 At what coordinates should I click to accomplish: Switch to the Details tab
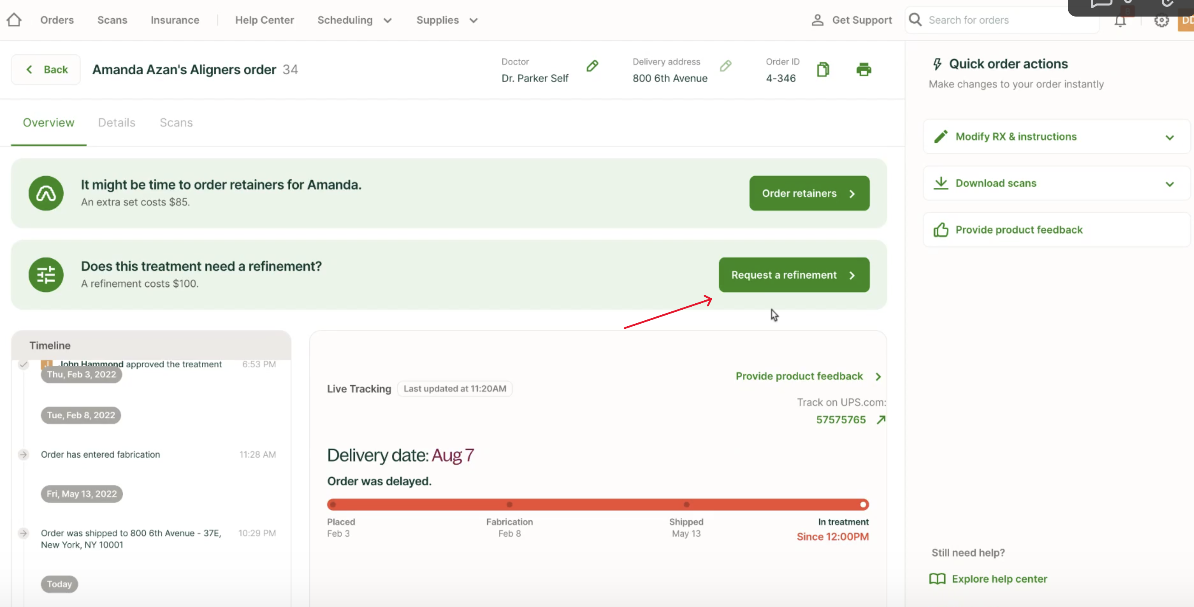click(x=117, y=123)
